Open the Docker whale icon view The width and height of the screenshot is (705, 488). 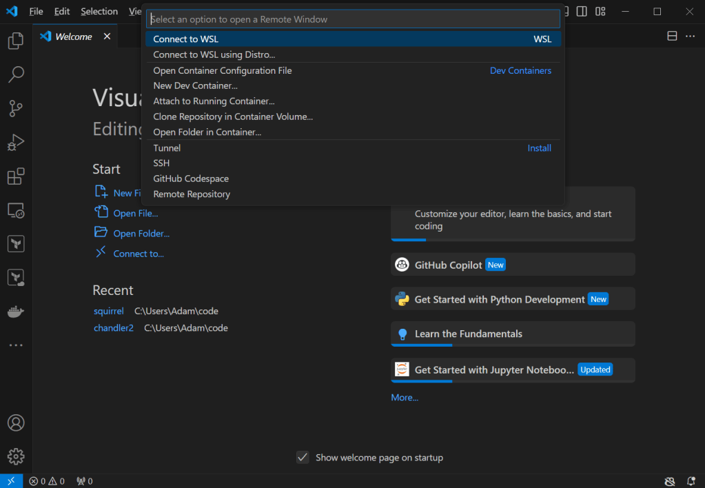coord(16,312)
